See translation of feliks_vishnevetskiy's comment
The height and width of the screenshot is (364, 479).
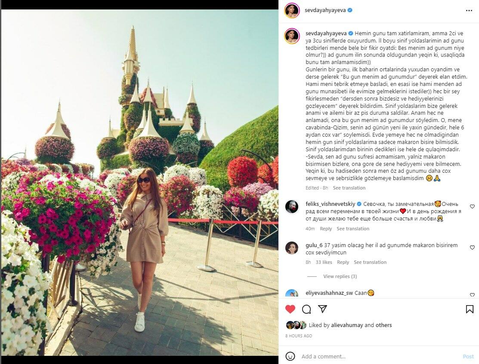[353, 229]
